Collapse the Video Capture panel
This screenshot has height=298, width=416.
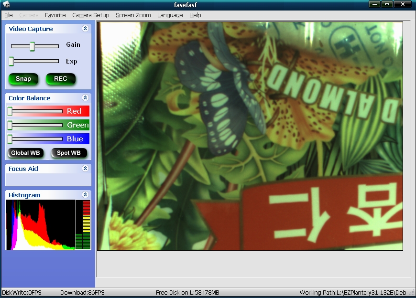tap(85, 29)
